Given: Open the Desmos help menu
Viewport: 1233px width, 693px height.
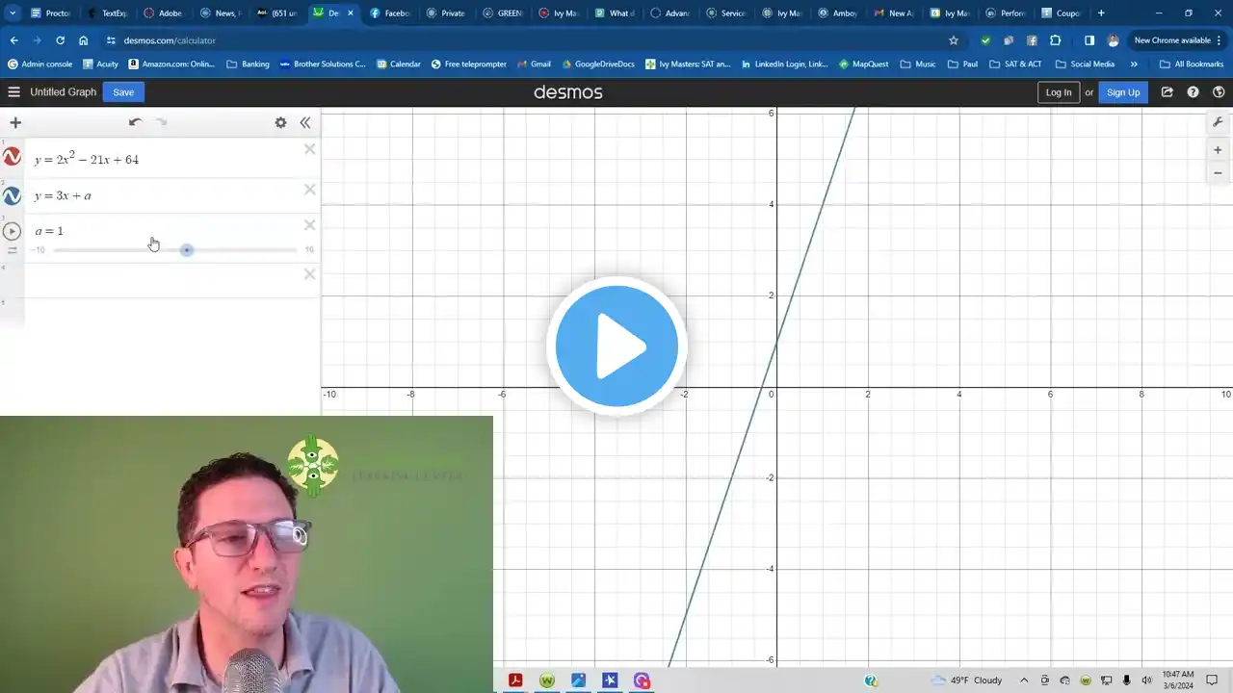Looking at the screenshot, I should [1194, 92].
